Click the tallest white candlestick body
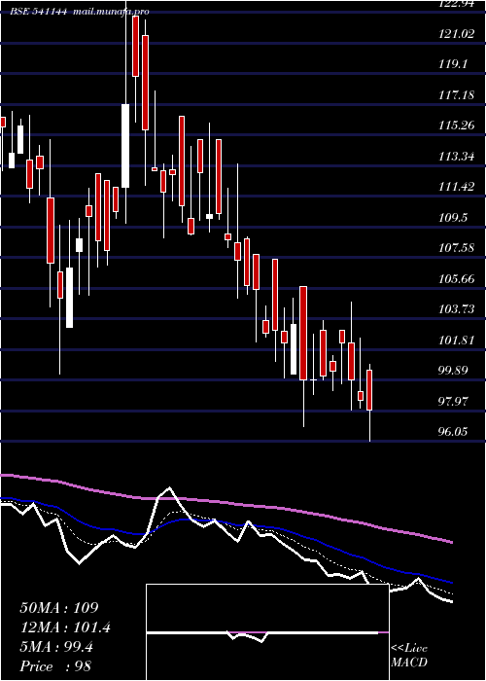The width and height of the screenshot is (486, 681). 125,146
